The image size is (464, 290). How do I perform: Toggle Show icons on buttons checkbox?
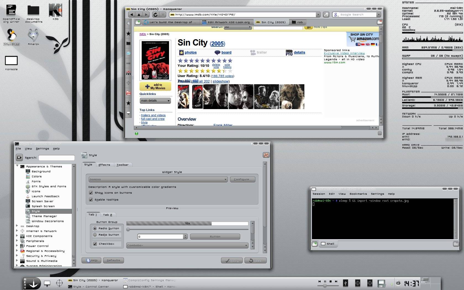[x=91, y=193]
